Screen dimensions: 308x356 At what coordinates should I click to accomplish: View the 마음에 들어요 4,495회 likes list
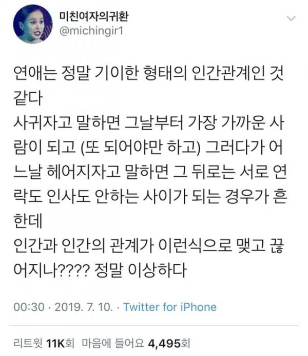pos(136,343)
